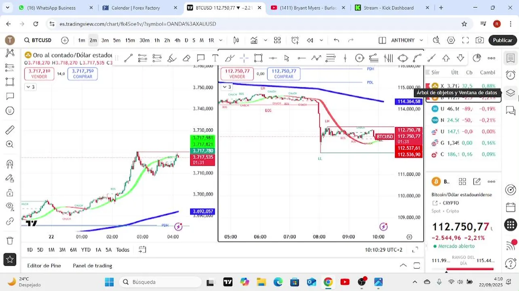Toggle lock all drawings padlock icon

coord(10,193)
